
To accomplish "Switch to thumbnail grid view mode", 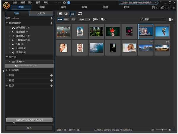I will (72, 14).
